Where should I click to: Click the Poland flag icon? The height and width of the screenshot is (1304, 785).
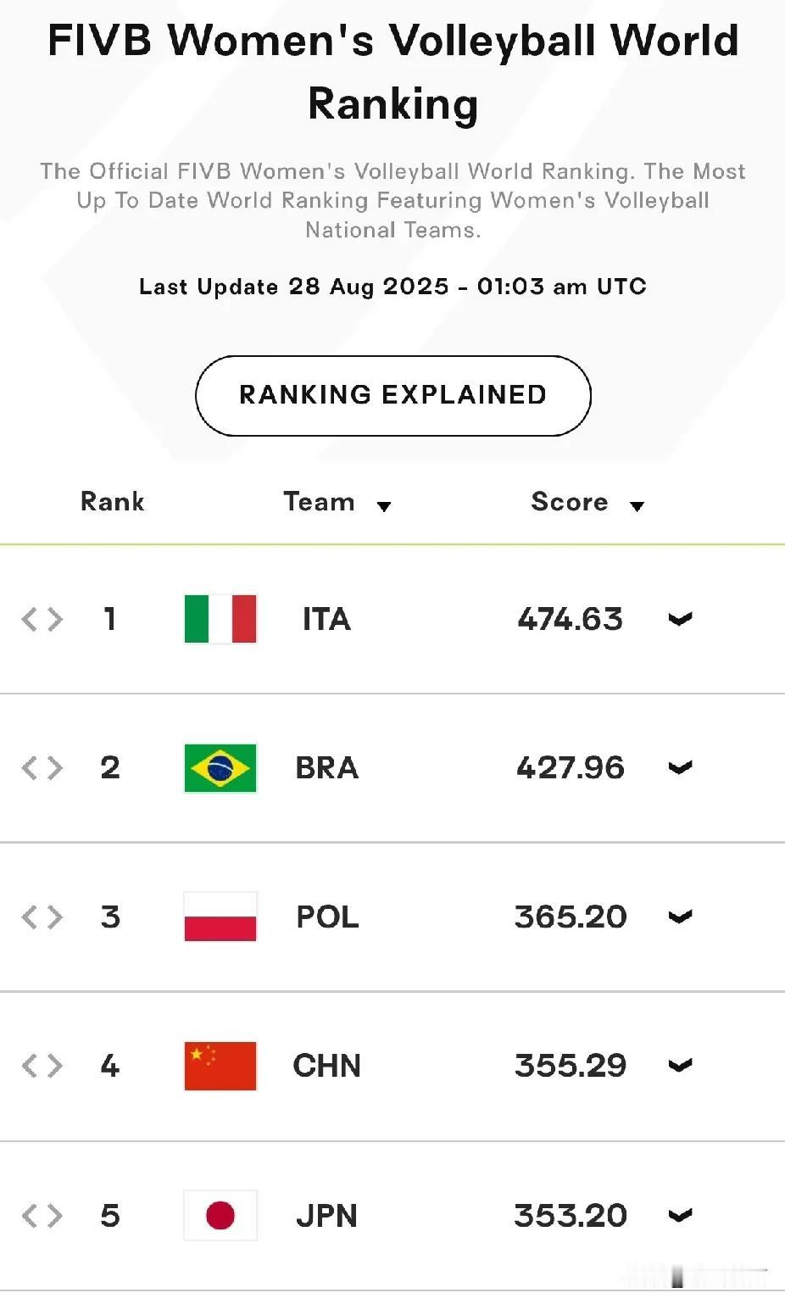point(220,917)
